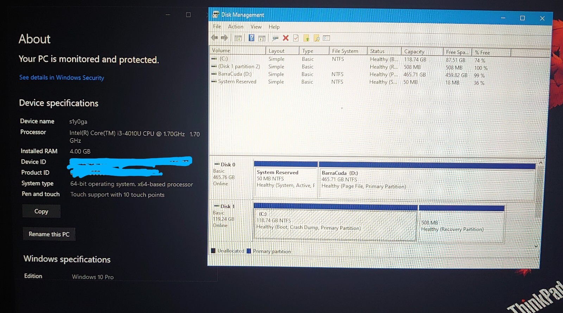Sort by the Capacity column header
This screenshot has width=563, height=313.
tap(422, 52)
